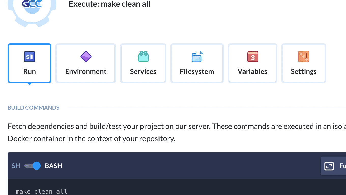Toggle the SH/BASH shell switch
This screenshot has height=195, width=346.
(x=33, y=166)
